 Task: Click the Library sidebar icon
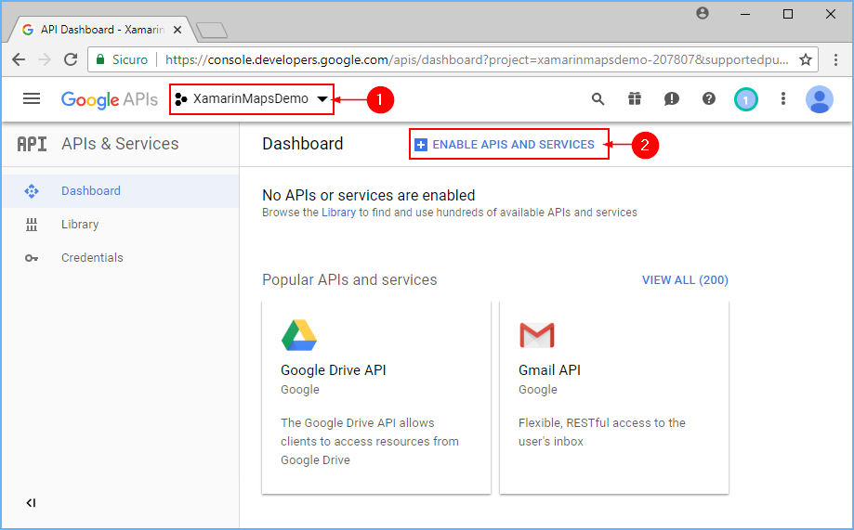click(32, 225)
